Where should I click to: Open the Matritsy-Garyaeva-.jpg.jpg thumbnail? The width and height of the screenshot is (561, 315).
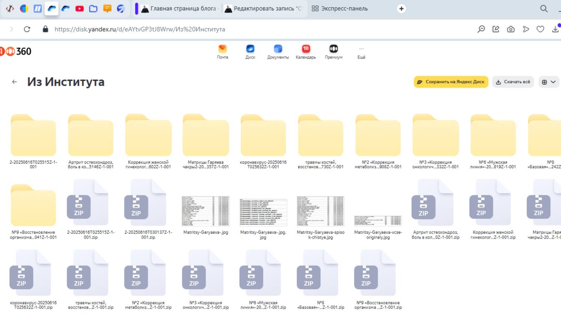click(263, 212)
